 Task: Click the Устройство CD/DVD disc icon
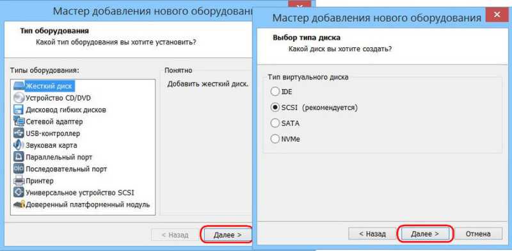[x=19, y=98]
